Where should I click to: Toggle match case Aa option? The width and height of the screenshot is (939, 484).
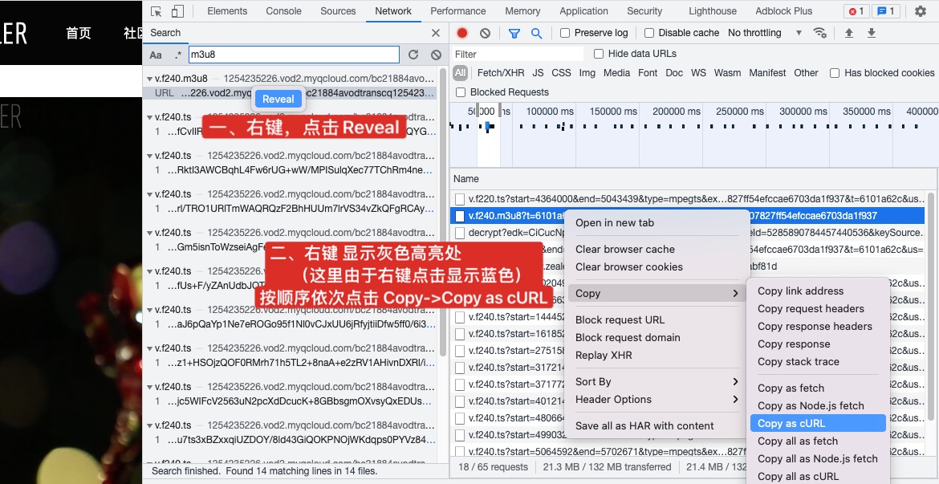pos(156,55)
